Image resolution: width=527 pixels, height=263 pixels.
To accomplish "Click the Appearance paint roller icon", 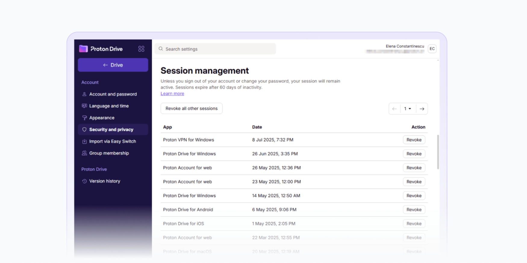I will pyautogui.click(x=84, y=118).
